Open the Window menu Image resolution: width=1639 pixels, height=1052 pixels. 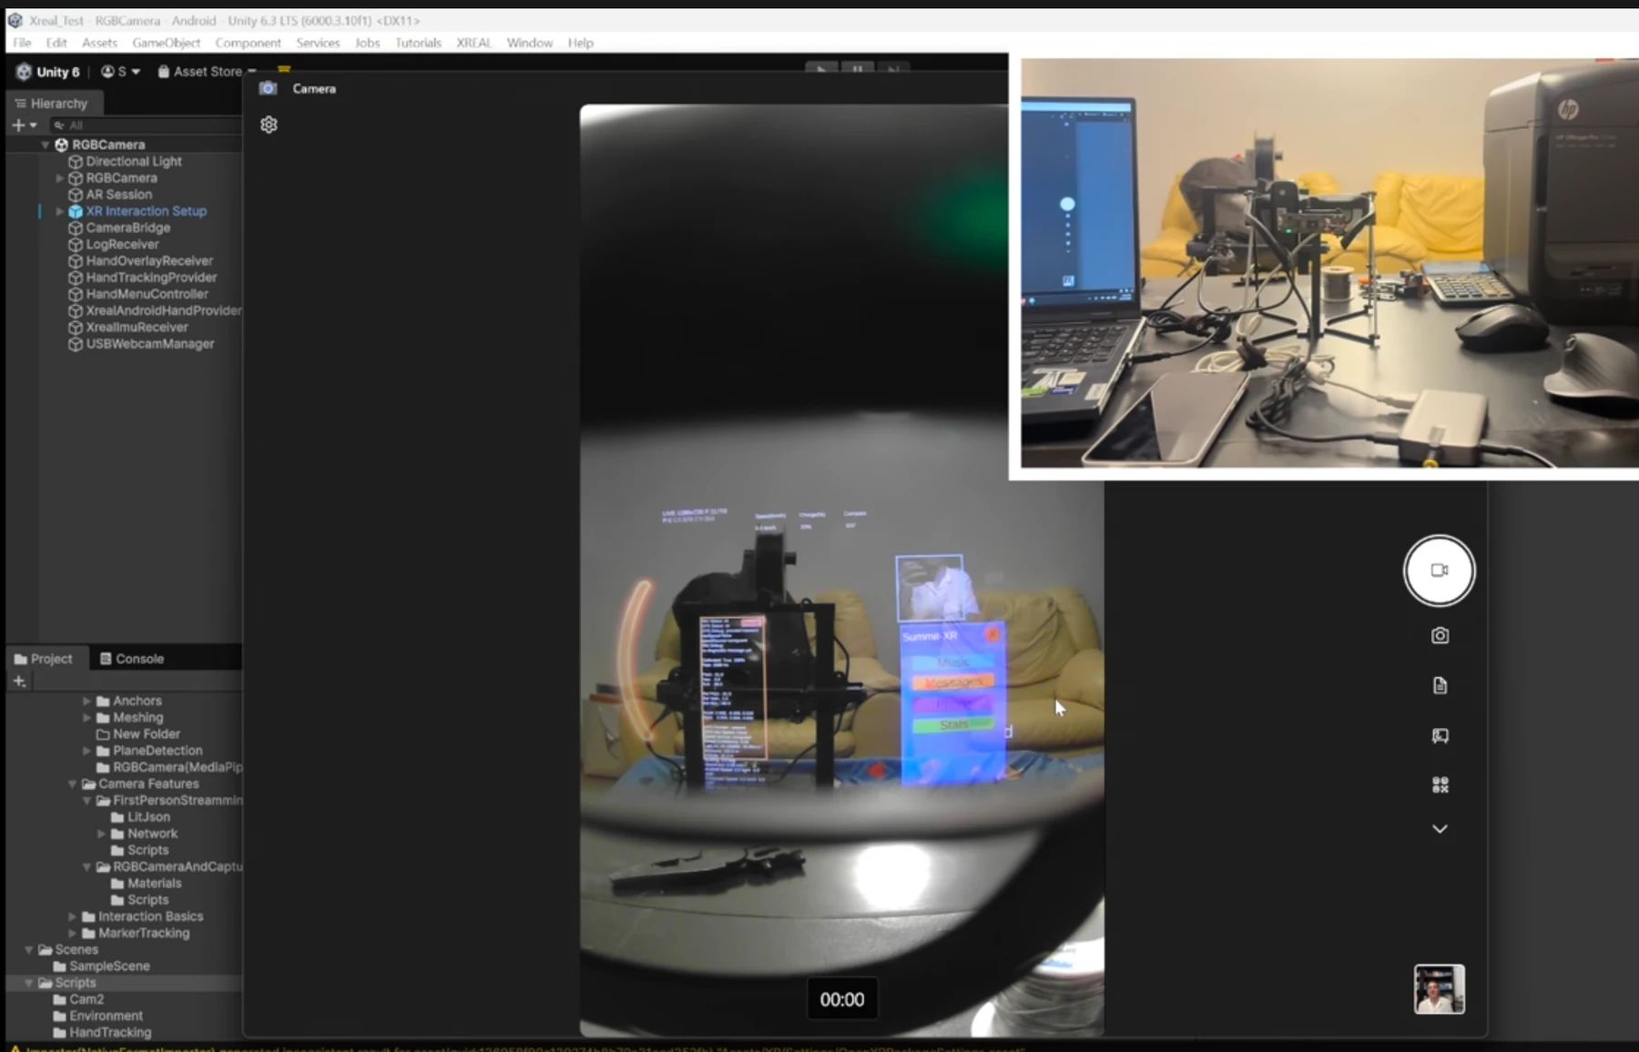pyautogui.click(x=530, y=43)
